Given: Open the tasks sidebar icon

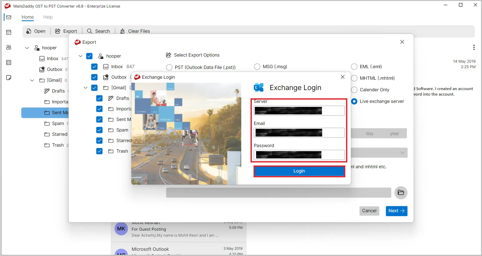Looking at the screenshot, I should (9, 62).
